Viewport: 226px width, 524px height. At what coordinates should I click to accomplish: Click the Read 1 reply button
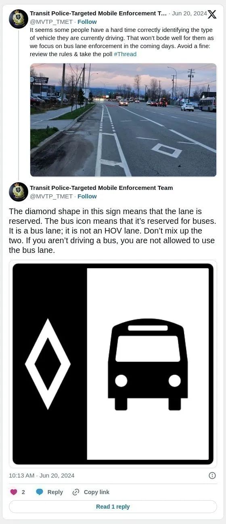click(x=113, y=507)
